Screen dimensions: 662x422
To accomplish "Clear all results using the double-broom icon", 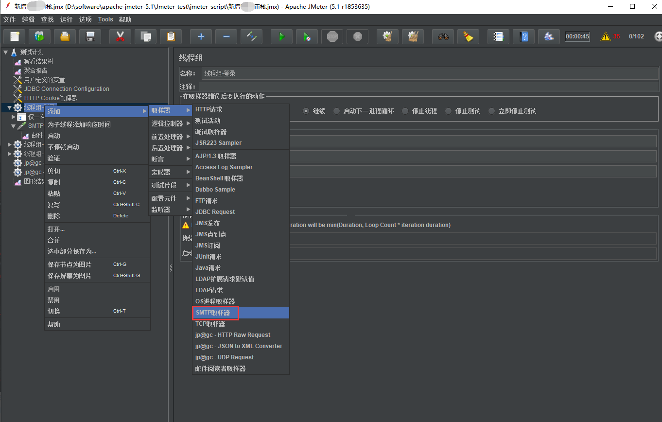I will click(413, 36).
